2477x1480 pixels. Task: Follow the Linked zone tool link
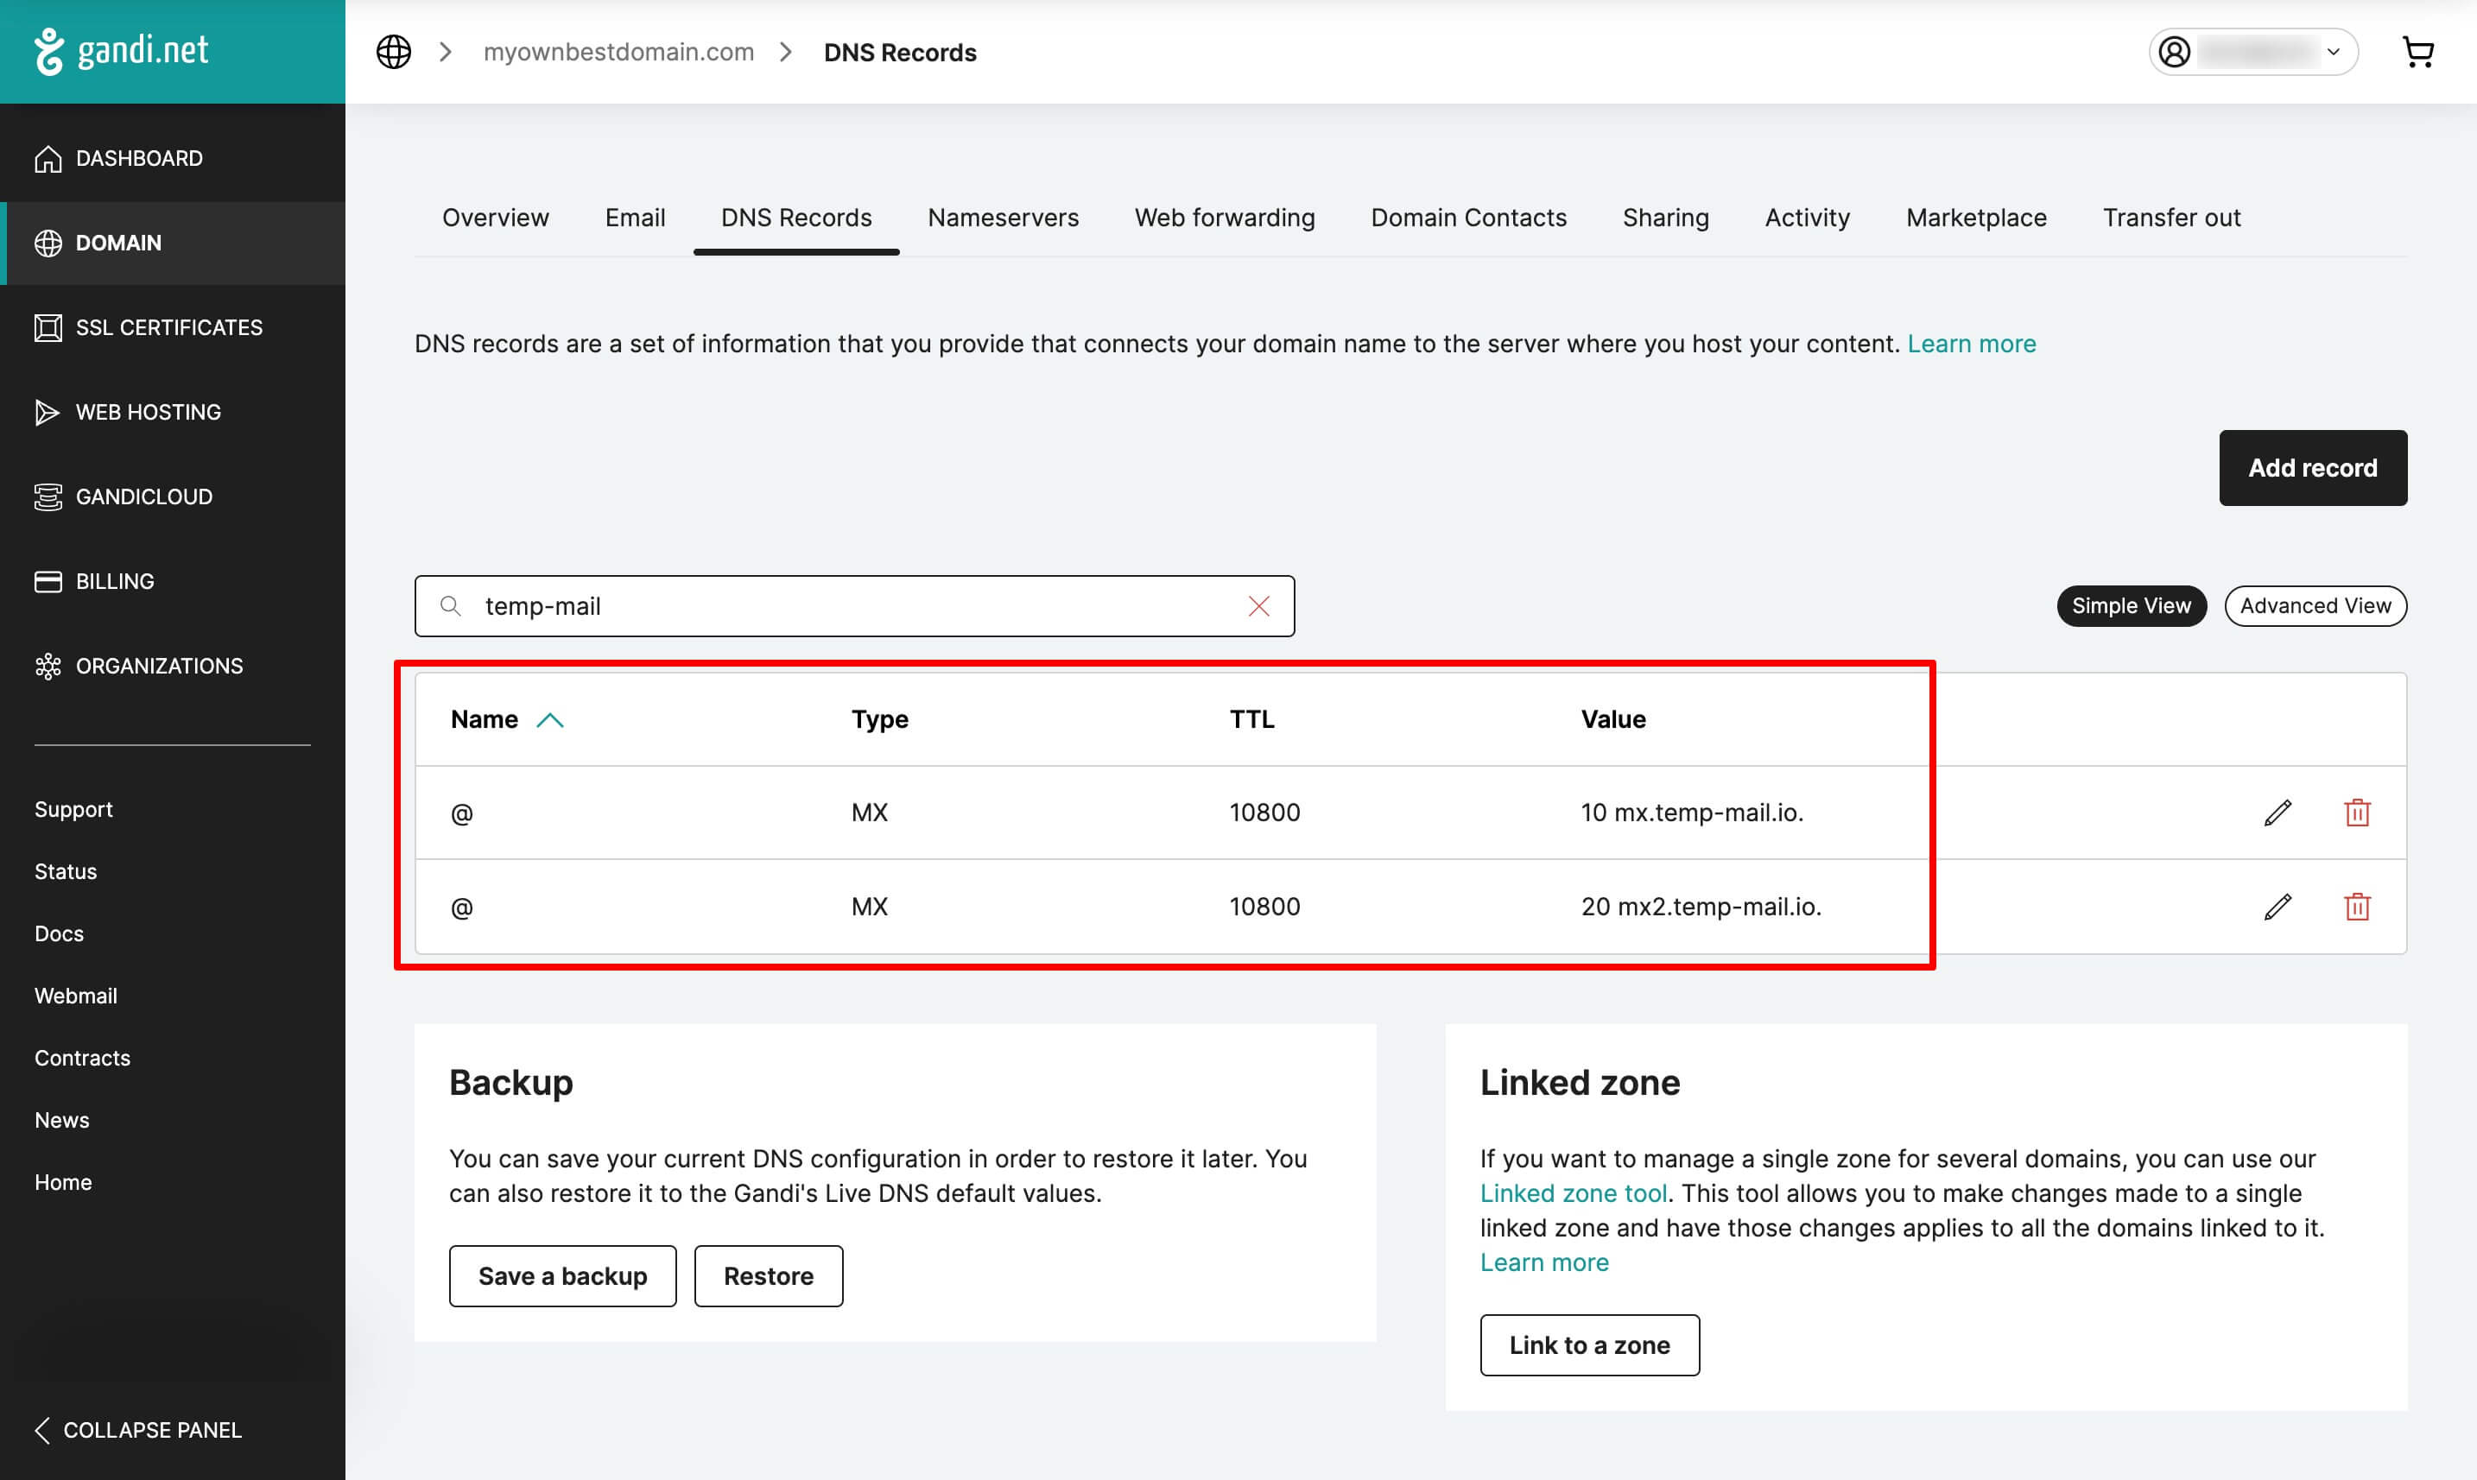[1572, 1192]
